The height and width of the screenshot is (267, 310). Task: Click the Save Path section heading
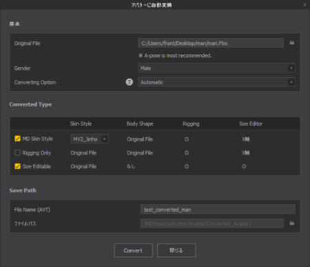point(23,190)
